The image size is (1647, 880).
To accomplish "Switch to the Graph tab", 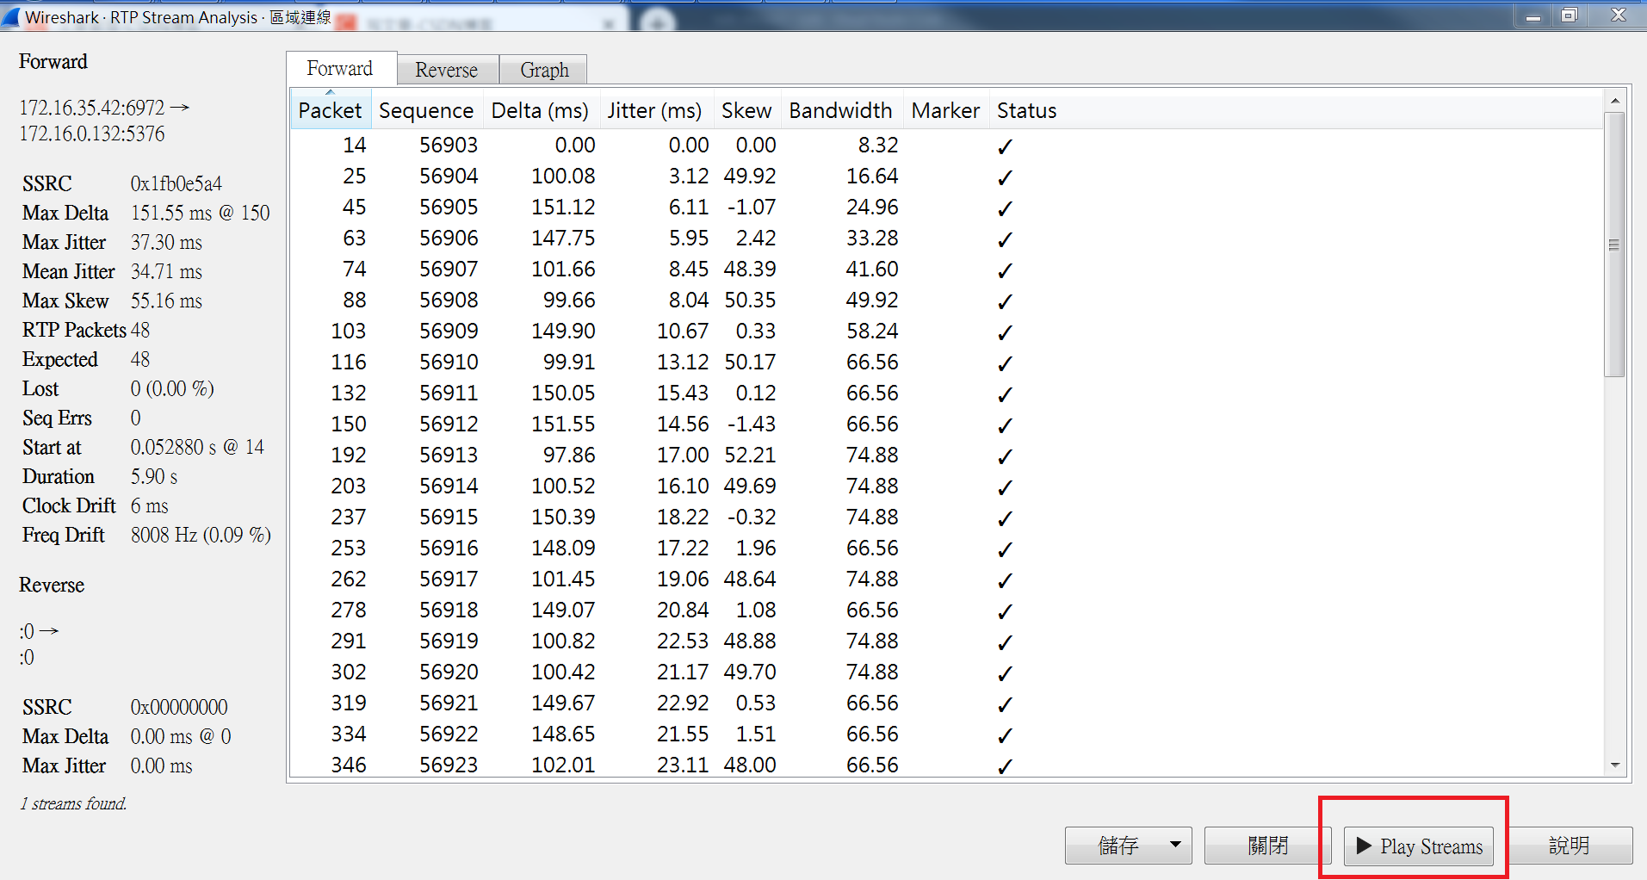I will pyautogui.click(x=543, y=69).
